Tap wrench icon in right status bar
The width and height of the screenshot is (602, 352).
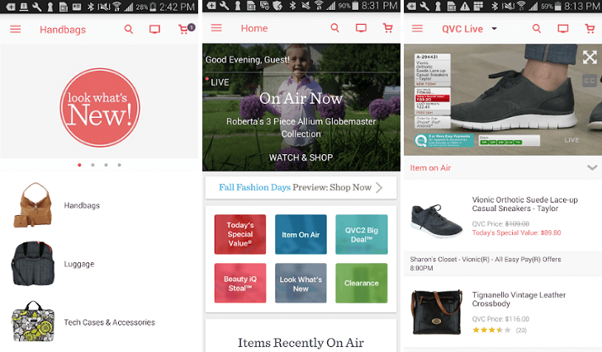425,6
